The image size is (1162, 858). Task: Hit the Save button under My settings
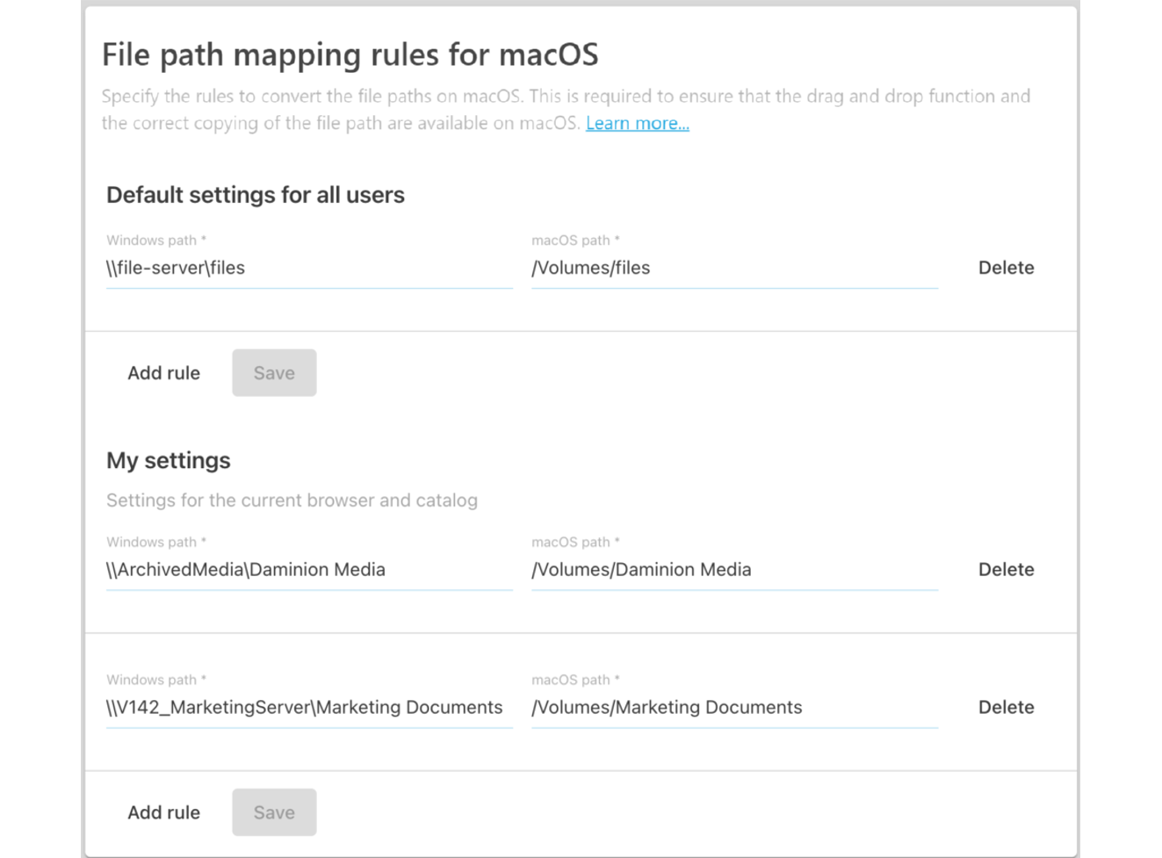pos(274,813)
